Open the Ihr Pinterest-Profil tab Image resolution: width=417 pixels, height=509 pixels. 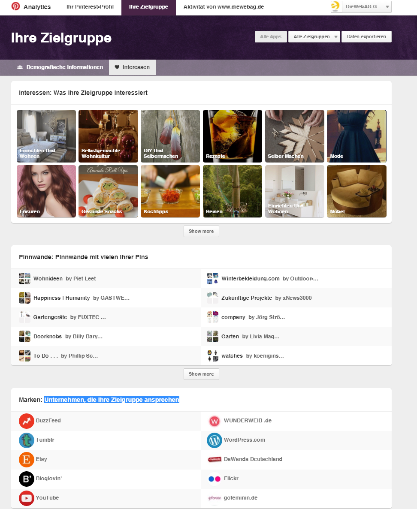click(90, 7)
